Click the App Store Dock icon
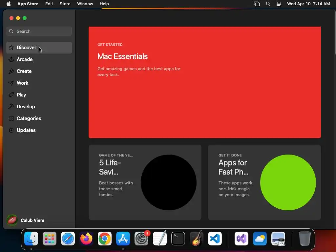The height and width of the screenshot is (252, 336). [123, 239]
